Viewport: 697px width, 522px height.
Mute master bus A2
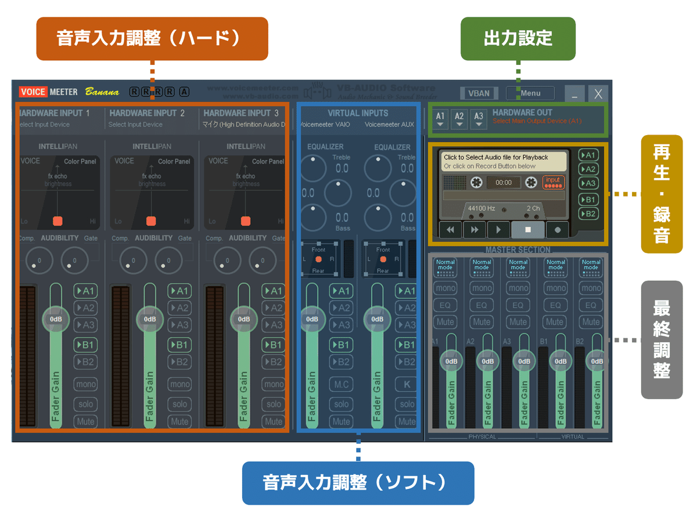pyautogui.click(x=482, y=322)
